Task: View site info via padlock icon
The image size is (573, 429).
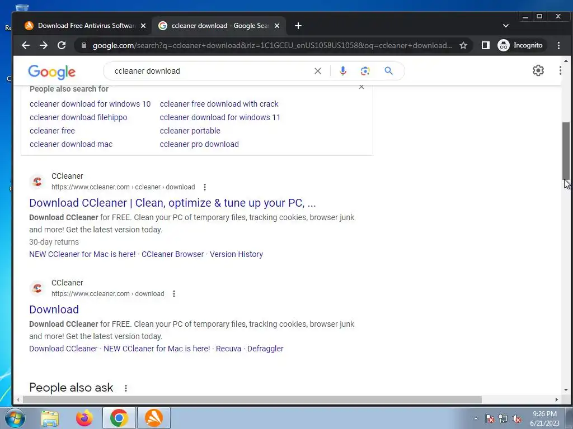Action: pyautogui.click(x=84, y=45)
